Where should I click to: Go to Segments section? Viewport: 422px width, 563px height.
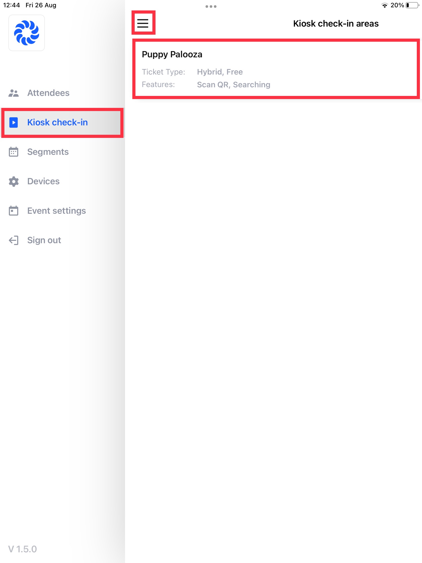(x=63, y=152)
